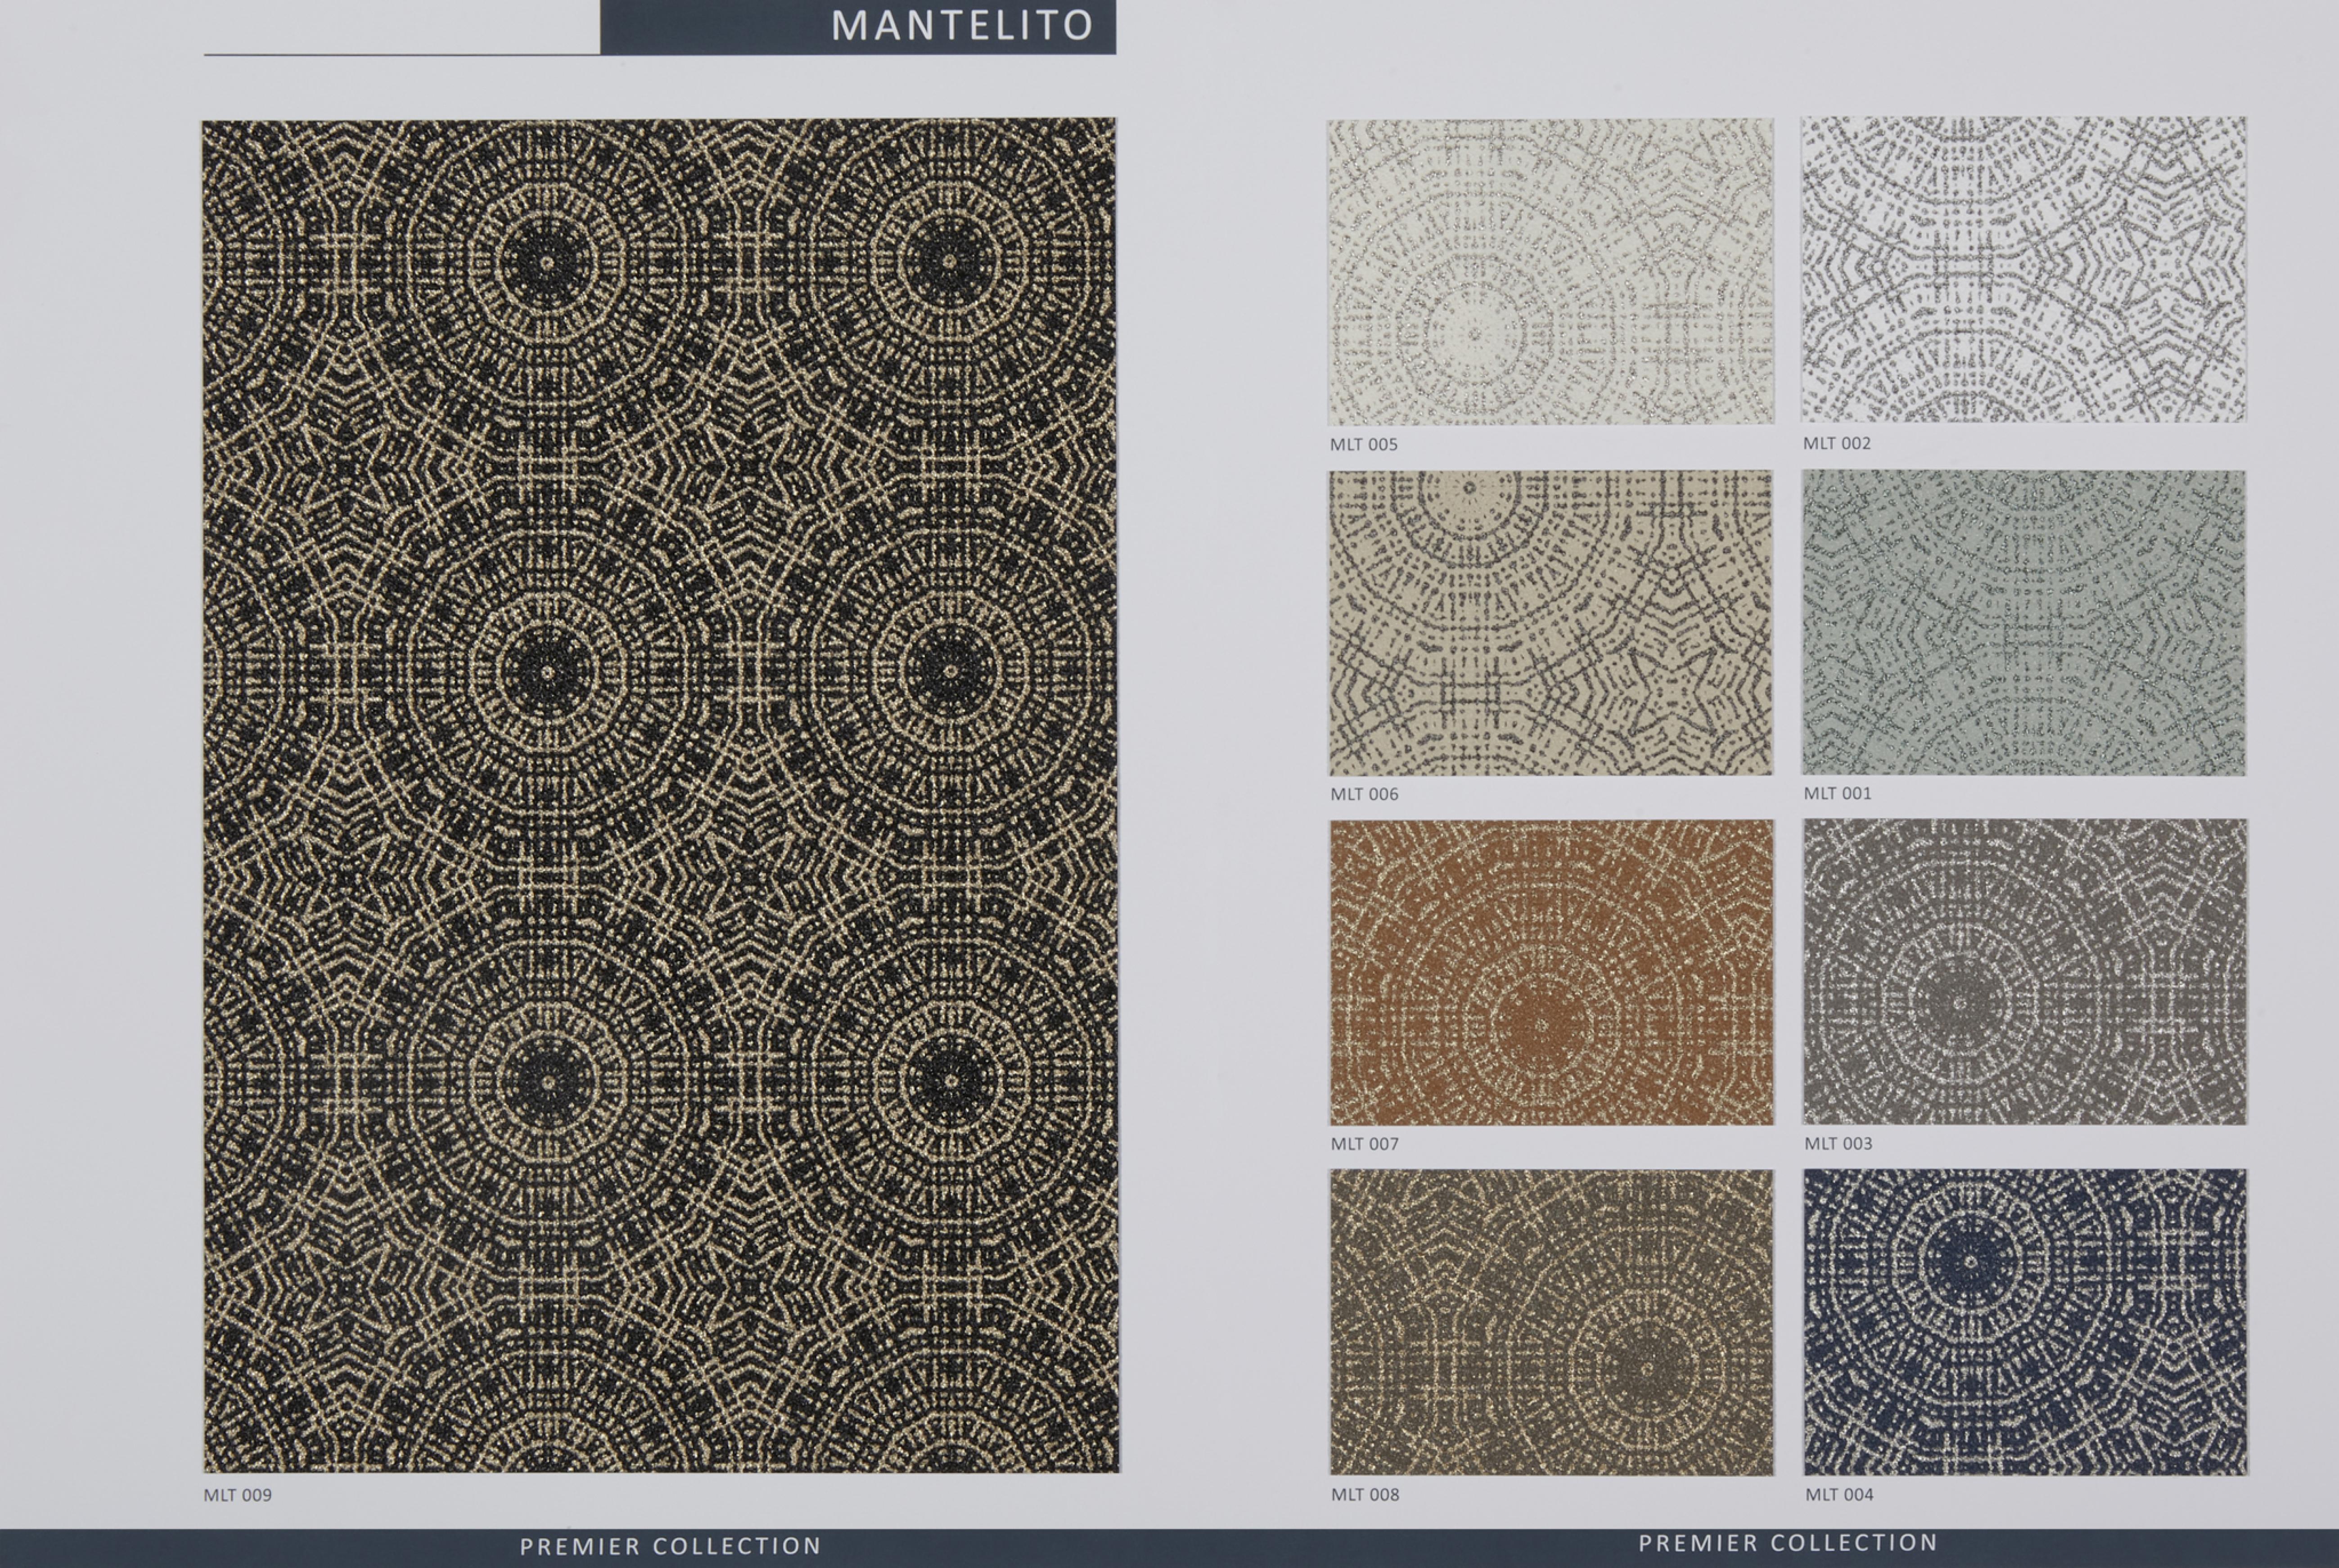Click the MLT 006 label text
This screenshot has width=2339, height=1568.
(x=1364, y=794)
